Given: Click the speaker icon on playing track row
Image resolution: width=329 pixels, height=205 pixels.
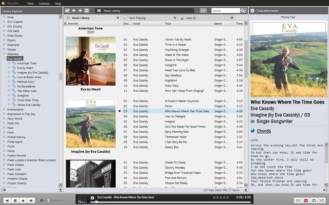Looking at the screenshot, I should [120, 111].
